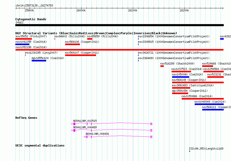The image size is (231, 161).
Task: Click the green segmental duplication marker
Action: pyautogui.click(x=190, y=151)
